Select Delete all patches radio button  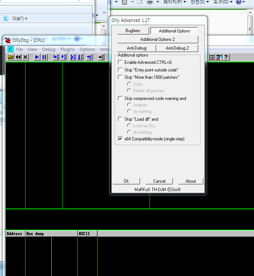pos(129,90)
